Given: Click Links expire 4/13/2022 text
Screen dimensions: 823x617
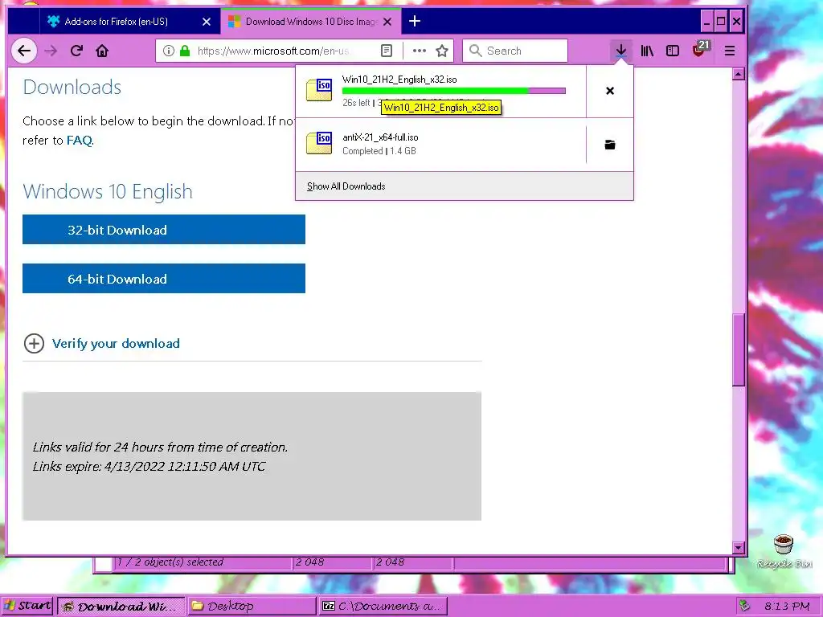Looking at the screenshot, I should [x=149, y=467].
